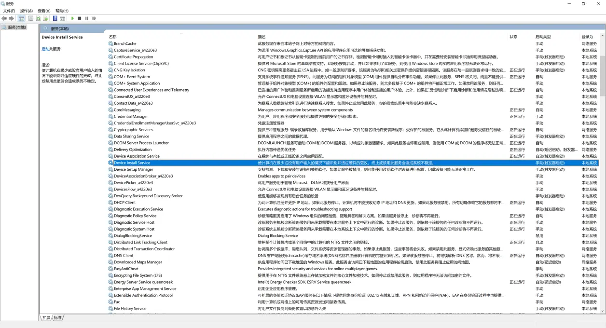
Task: Click the gear icon beside DHCP Client
Action: [x=110, y=203]
